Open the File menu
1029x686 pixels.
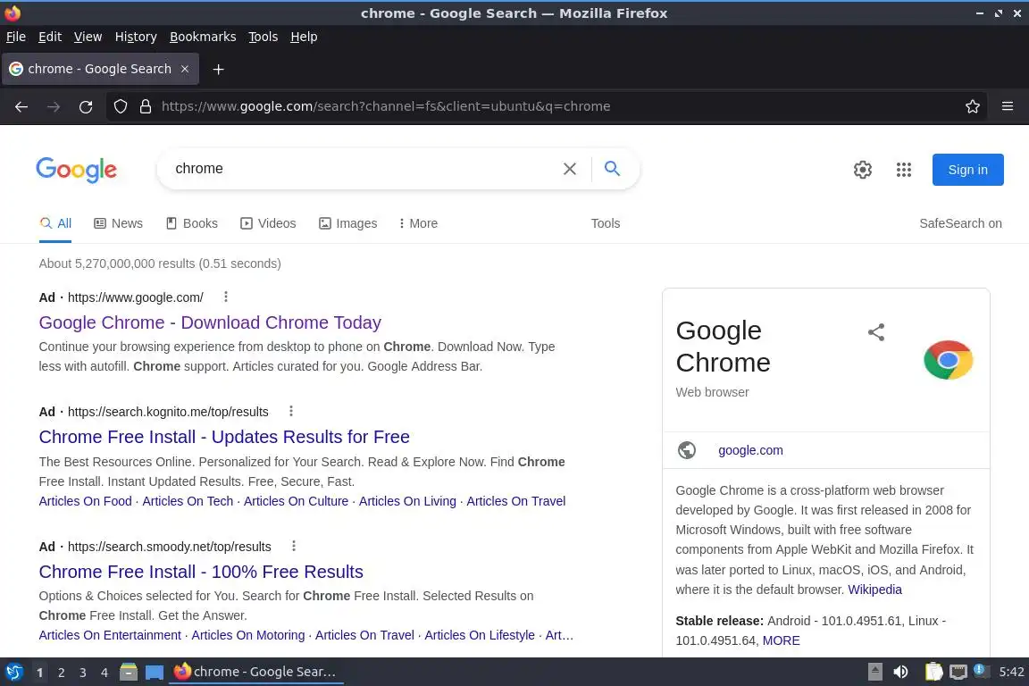[16, 37]
